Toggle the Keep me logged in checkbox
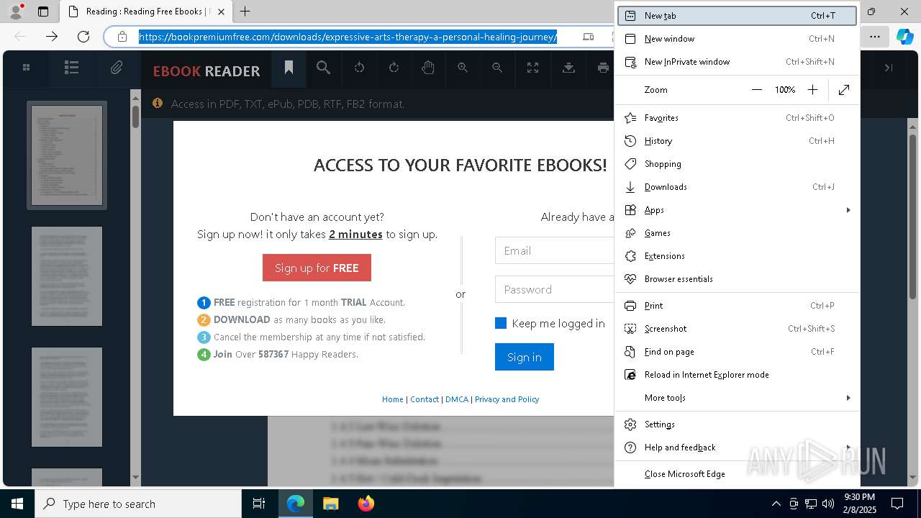This screenshot has height=518, width=921. (501, 323)
